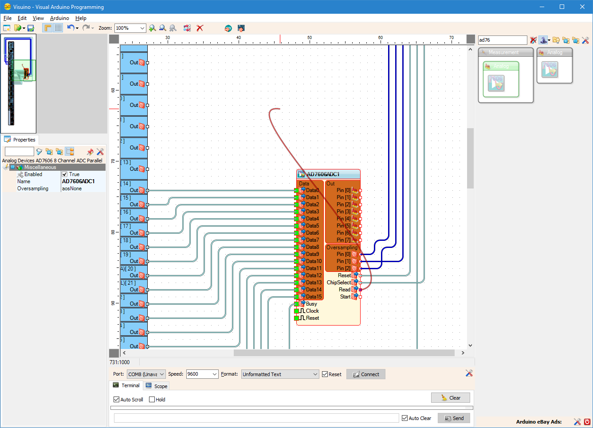This screenshot has height=428, width=593.
Task: Open the Format dropdown showing Unformatted Text
Action: [316, 374]
